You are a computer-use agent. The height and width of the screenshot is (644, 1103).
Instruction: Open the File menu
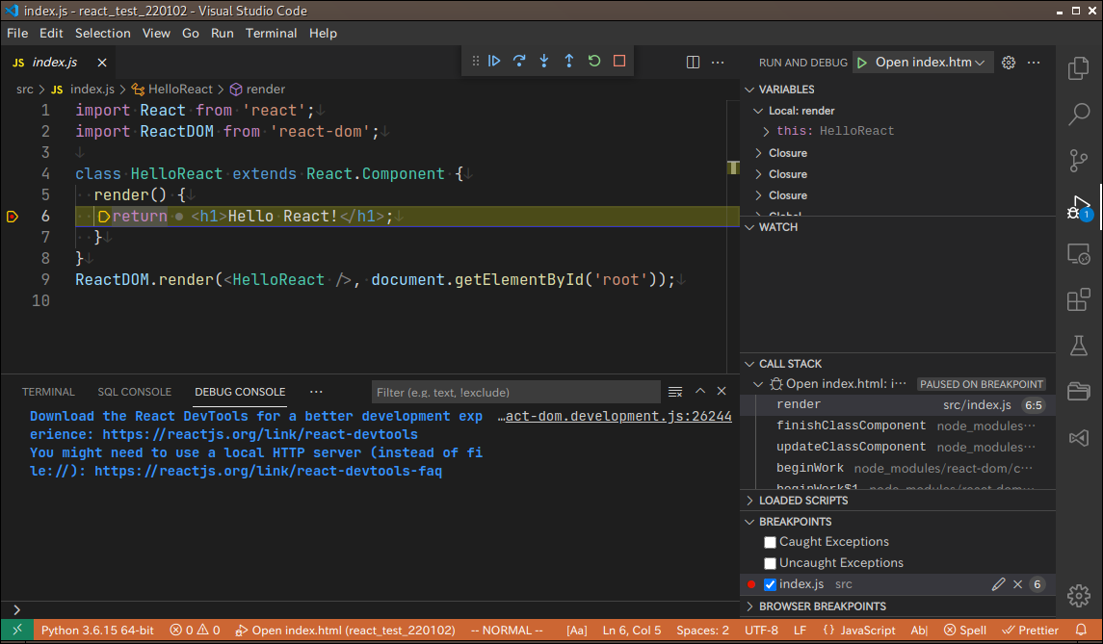[17, 33]
